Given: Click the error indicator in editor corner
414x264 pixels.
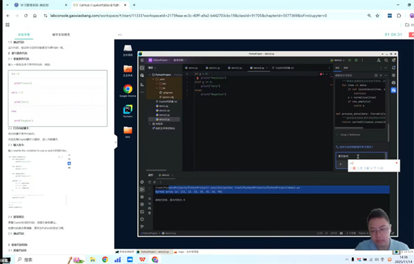Looking at the screenshot, I should coord(322,74).
